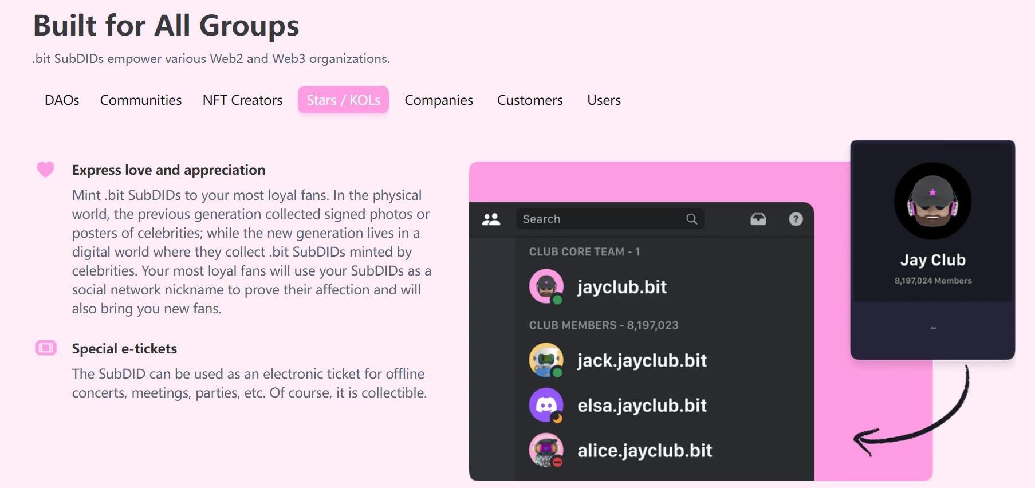Click alice.jayclub.bit avatar

click(546, 450)
